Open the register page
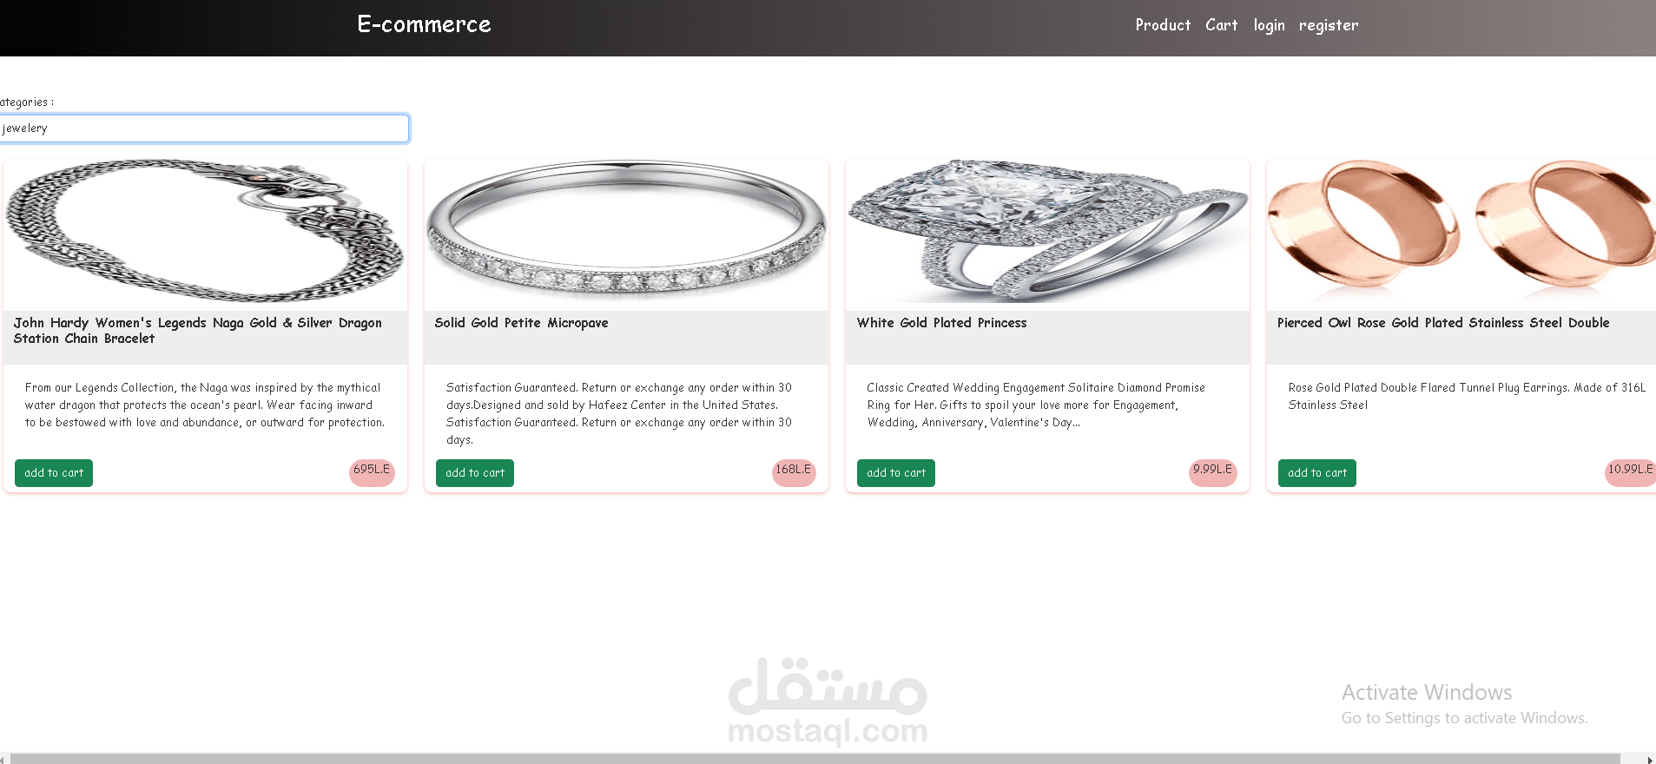 point(1329,25)
